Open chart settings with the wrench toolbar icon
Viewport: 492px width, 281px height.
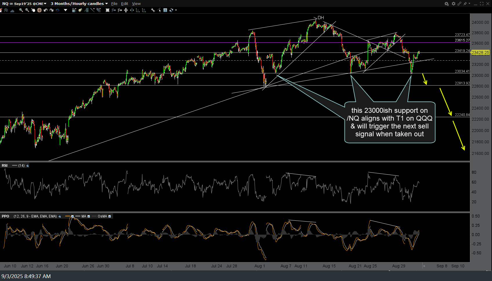[x=153, y=10]
